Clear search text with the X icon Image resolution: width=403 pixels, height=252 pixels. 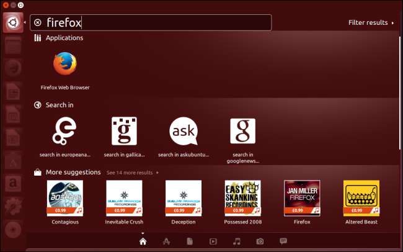pos(38,22)
